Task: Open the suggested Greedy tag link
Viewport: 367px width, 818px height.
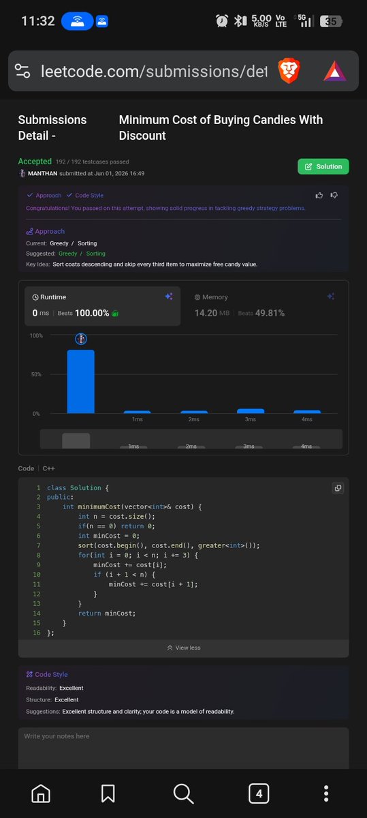Action: pos(68,254)
